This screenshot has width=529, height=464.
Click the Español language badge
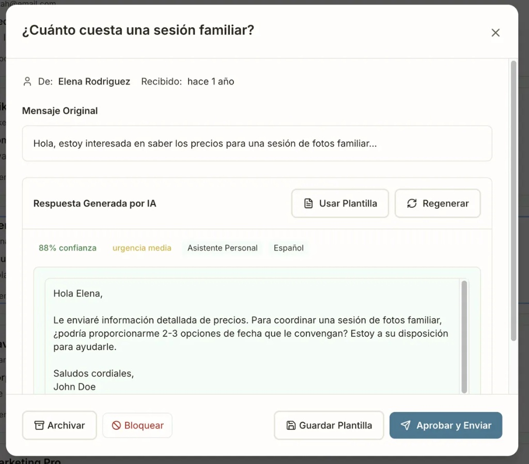(288, 248)
